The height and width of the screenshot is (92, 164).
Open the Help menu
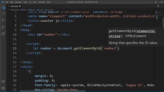48,2
